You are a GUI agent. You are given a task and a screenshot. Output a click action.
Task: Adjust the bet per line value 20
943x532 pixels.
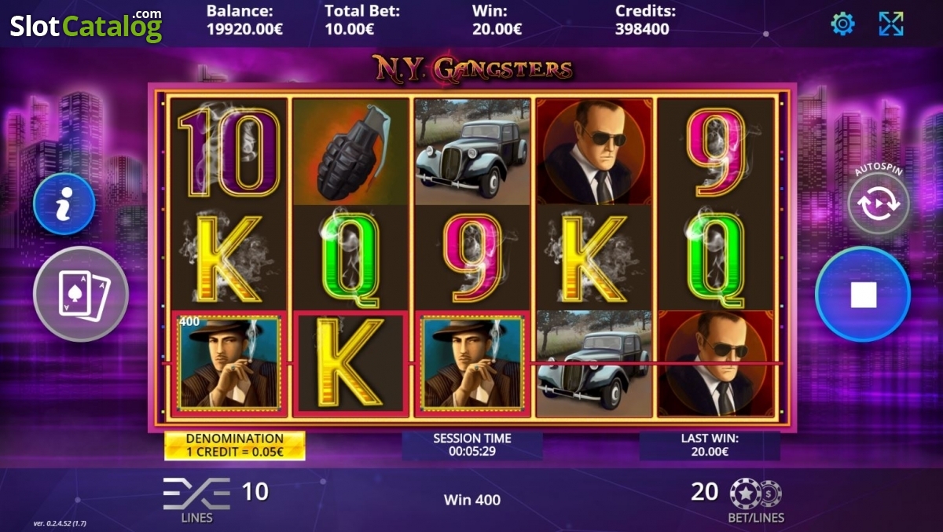(705, 492)
